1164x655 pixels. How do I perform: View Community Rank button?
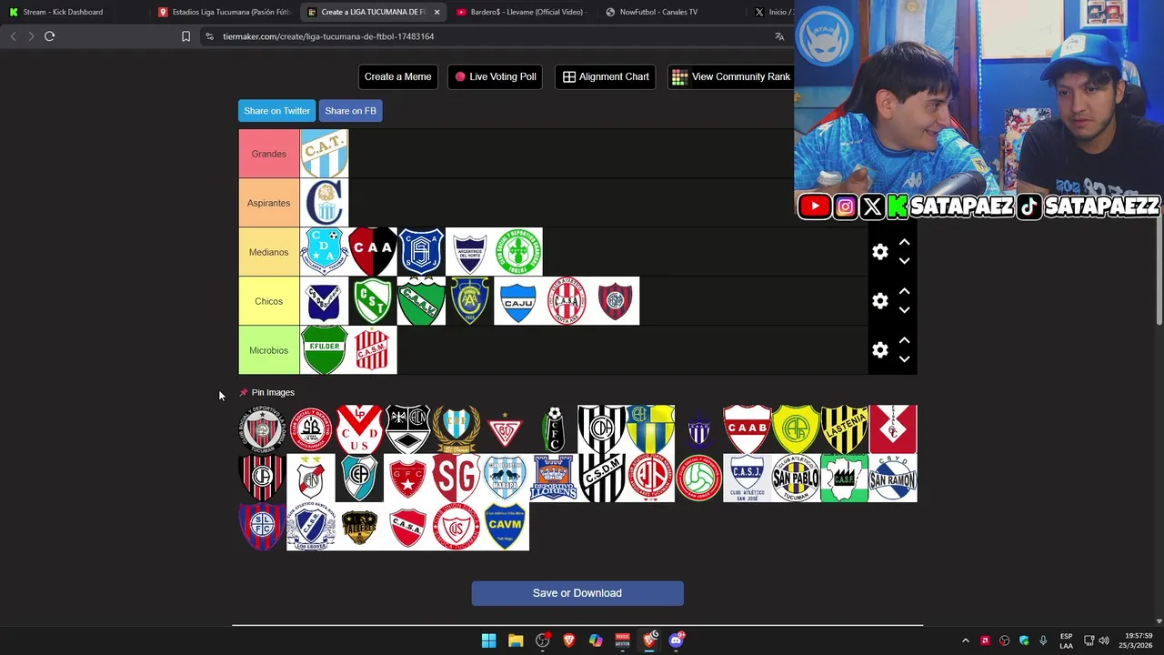(x=731, y=76)
